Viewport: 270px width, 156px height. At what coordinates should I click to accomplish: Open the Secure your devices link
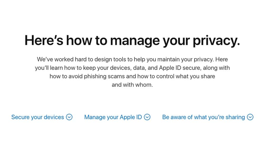click(x=38, y=117)
